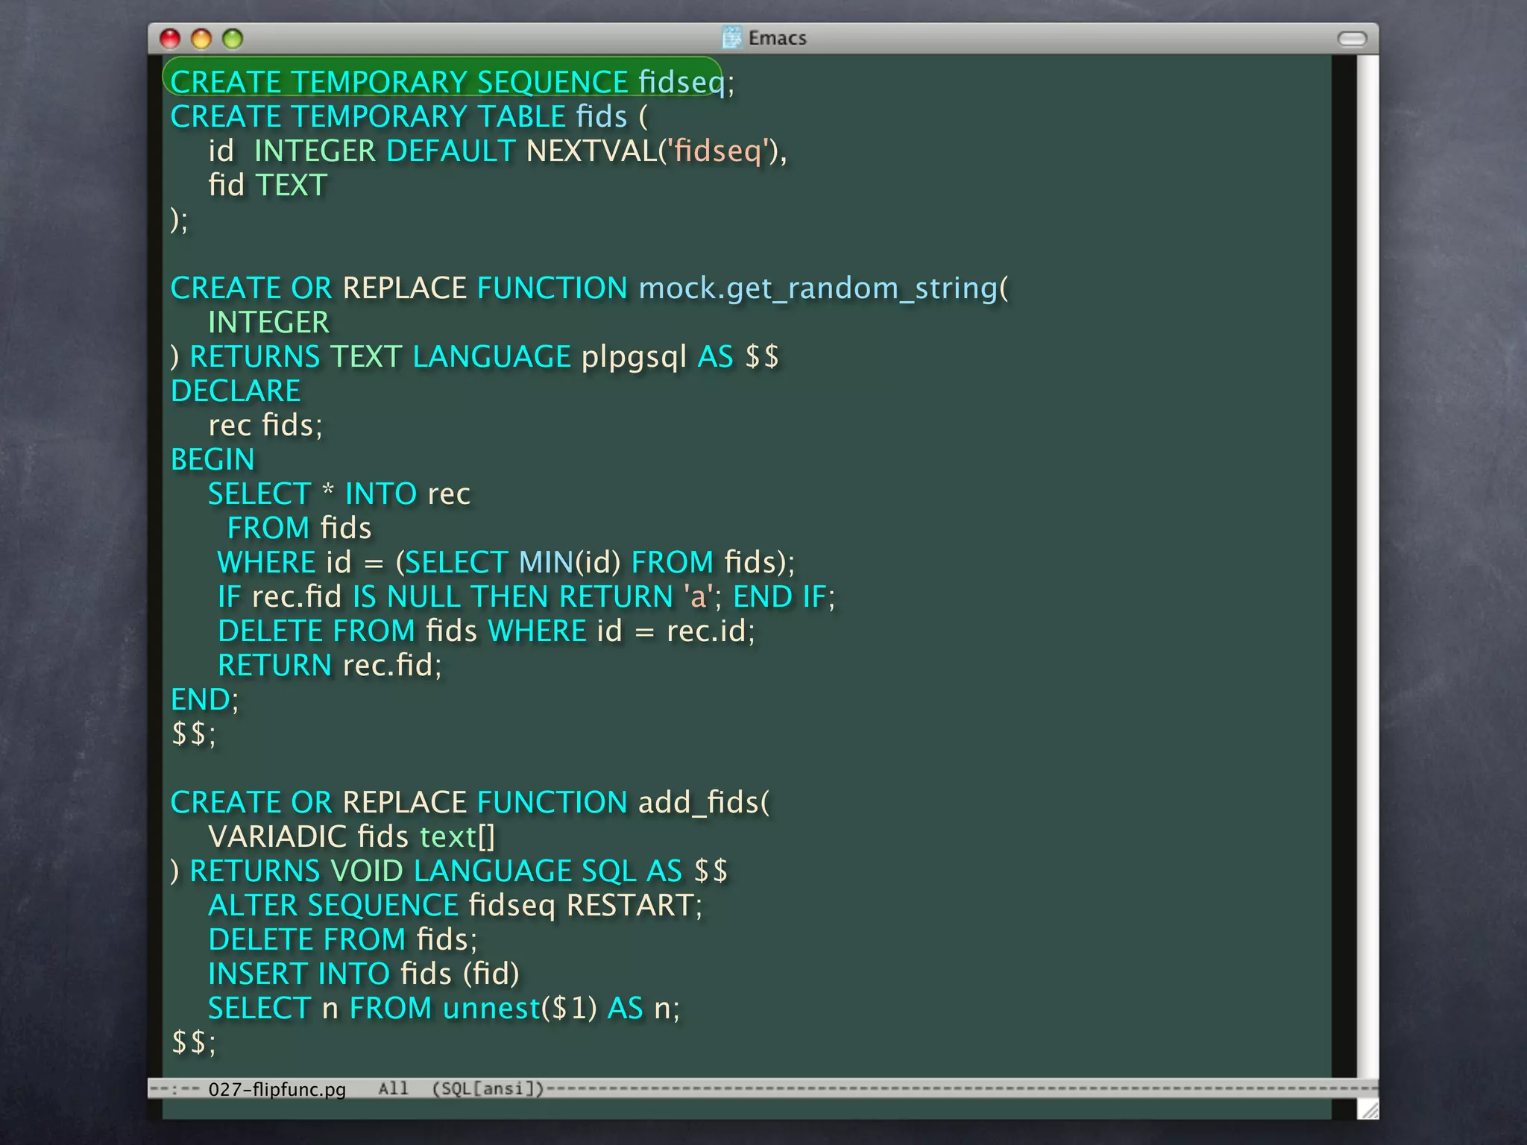Image resolution: width=1527 pixels, height=1145 pixels.
Task: Place cursor on NEXTVAL('fidseq') line
Action: 497,151
